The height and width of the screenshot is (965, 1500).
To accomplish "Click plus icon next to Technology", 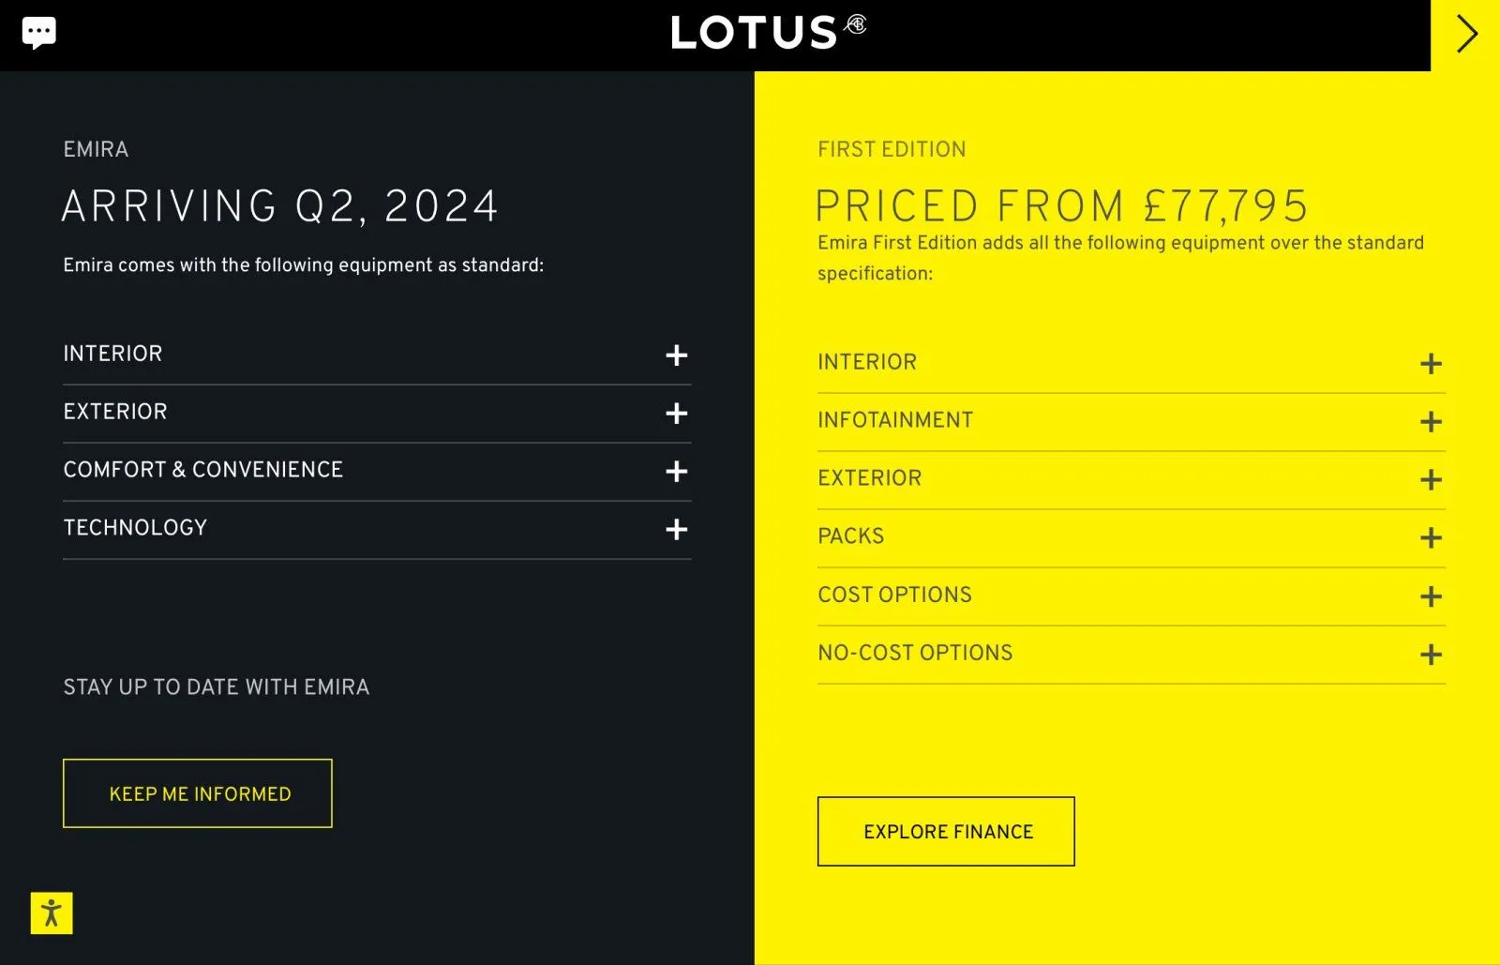I will point(676,530).
